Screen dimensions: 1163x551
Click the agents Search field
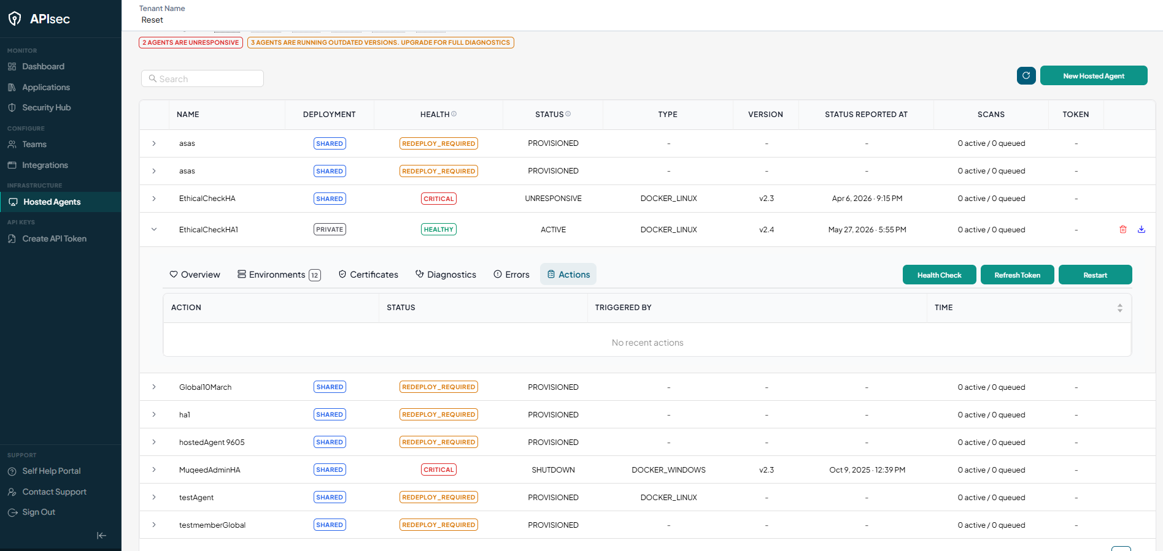pyautogui.click(x=203, y=78)
